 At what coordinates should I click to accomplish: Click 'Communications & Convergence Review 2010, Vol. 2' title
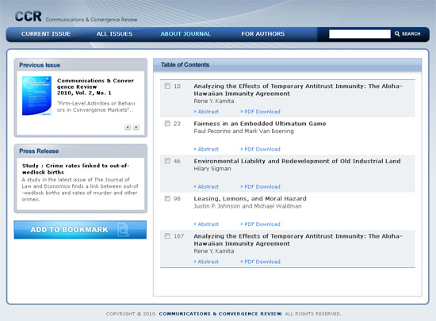click(x=95, y=86)
